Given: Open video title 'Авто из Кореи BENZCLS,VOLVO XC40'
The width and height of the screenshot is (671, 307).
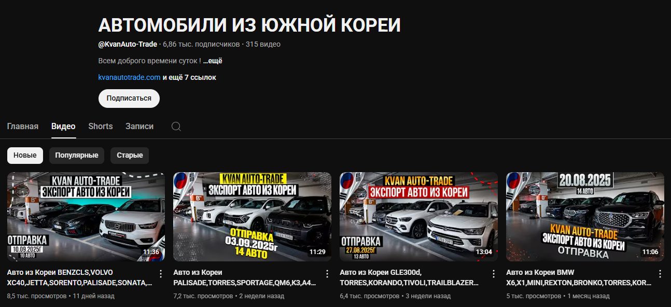Looking at the screenshot, I should pyautogui.click(x=80, y=277).
